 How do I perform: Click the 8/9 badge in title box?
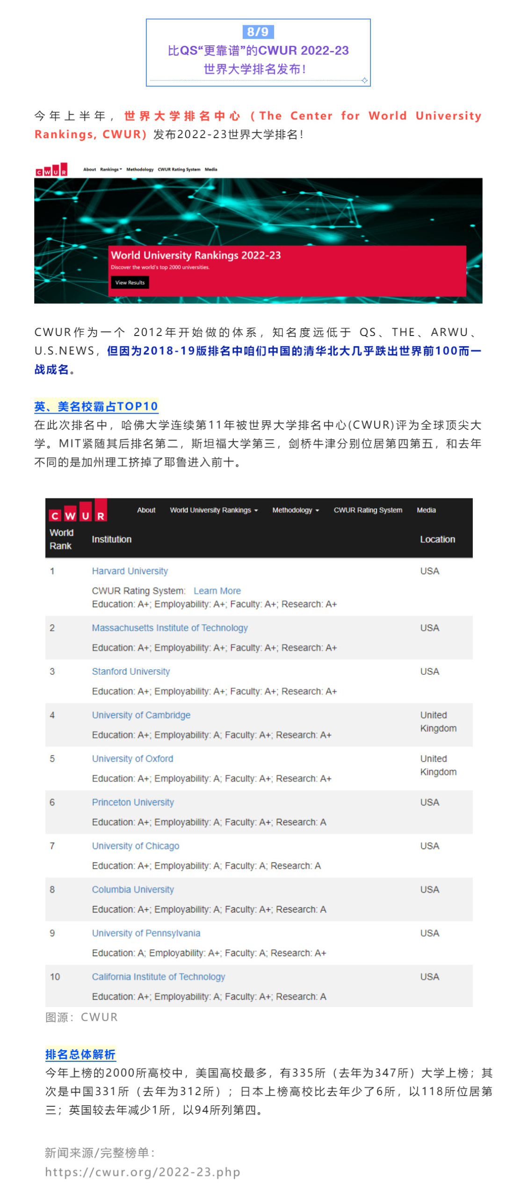(258, 31)
